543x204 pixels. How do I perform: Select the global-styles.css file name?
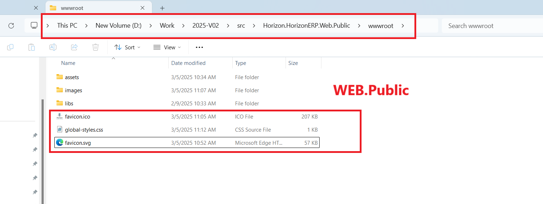coord(84,129)
